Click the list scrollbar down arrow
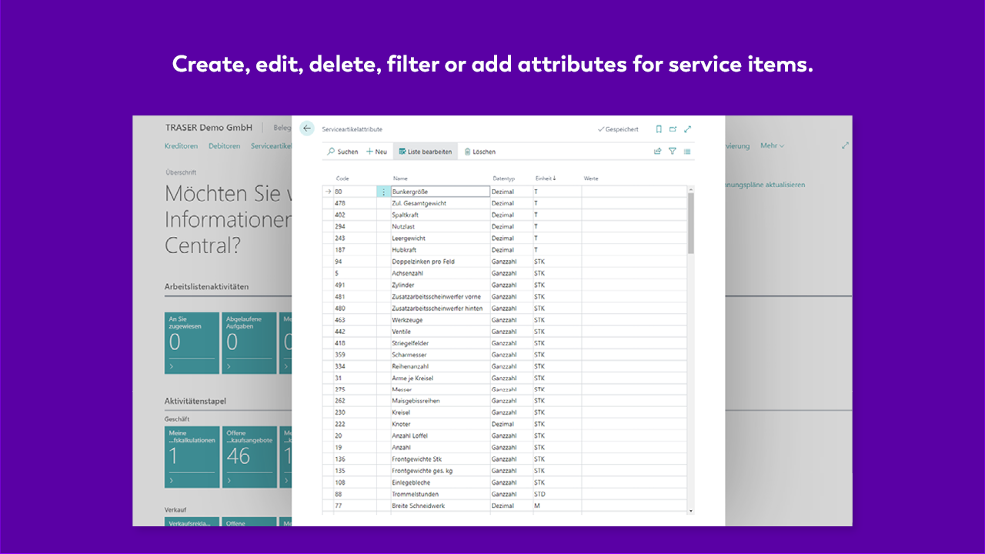The width and height of the screenshot is (985, 554). [690, 511]
